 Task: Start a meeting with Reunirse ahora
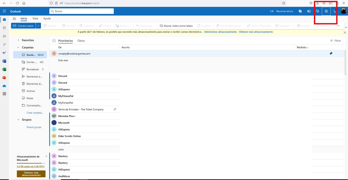coord(281,11)
